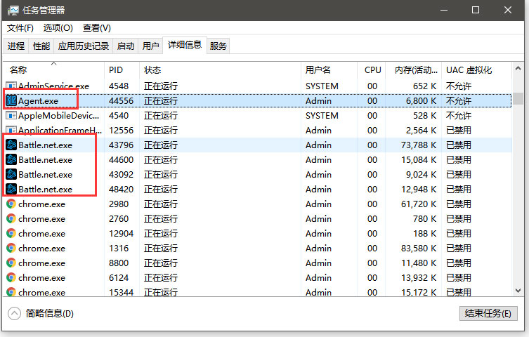Switch to the 服务 tab

(218, 46)
